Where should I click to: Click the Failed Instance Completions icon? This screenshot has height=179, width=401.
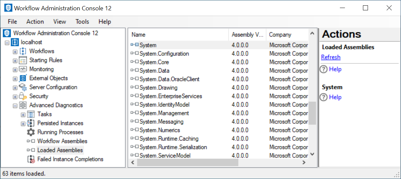tap(31, 159)
